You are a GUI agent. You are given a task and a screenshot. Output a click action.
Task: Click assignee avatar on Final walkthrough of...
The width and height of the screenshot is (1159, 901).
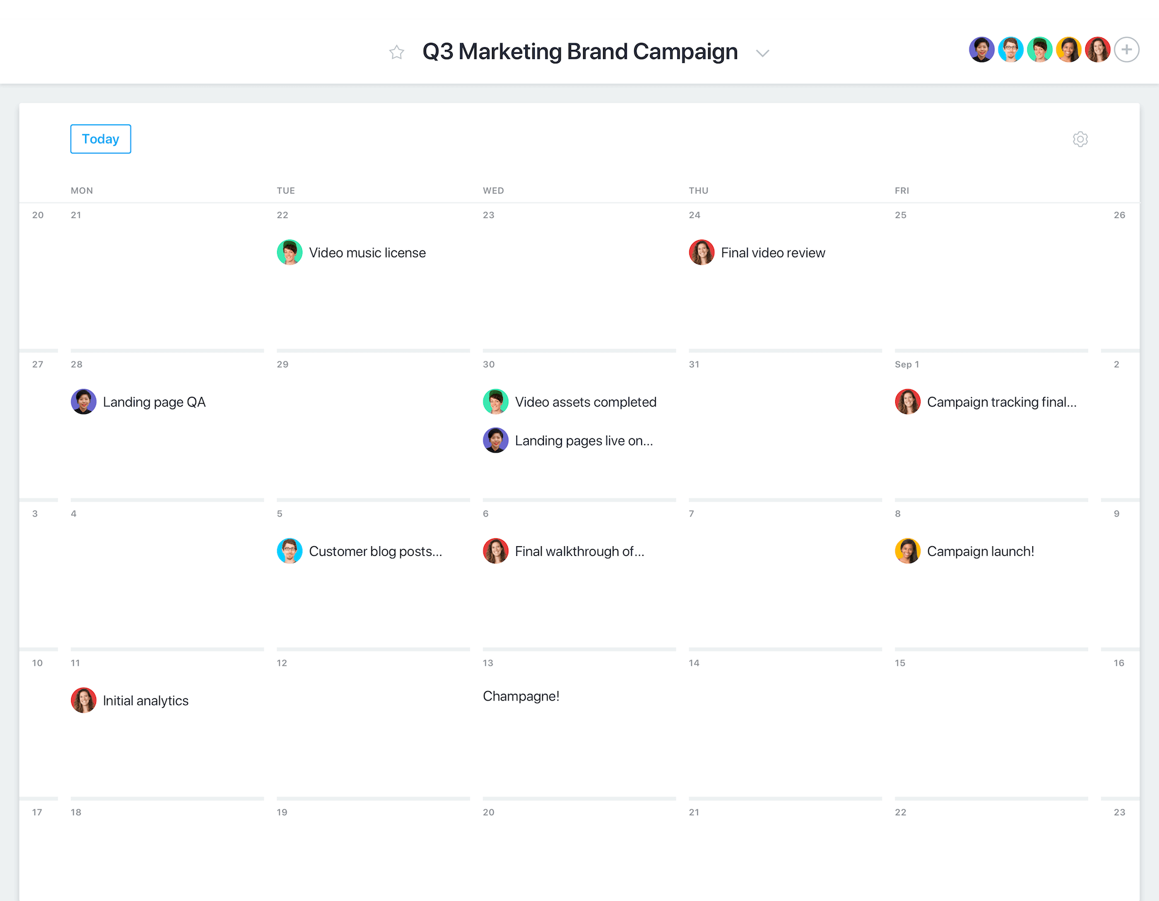(x=496, y=551)
